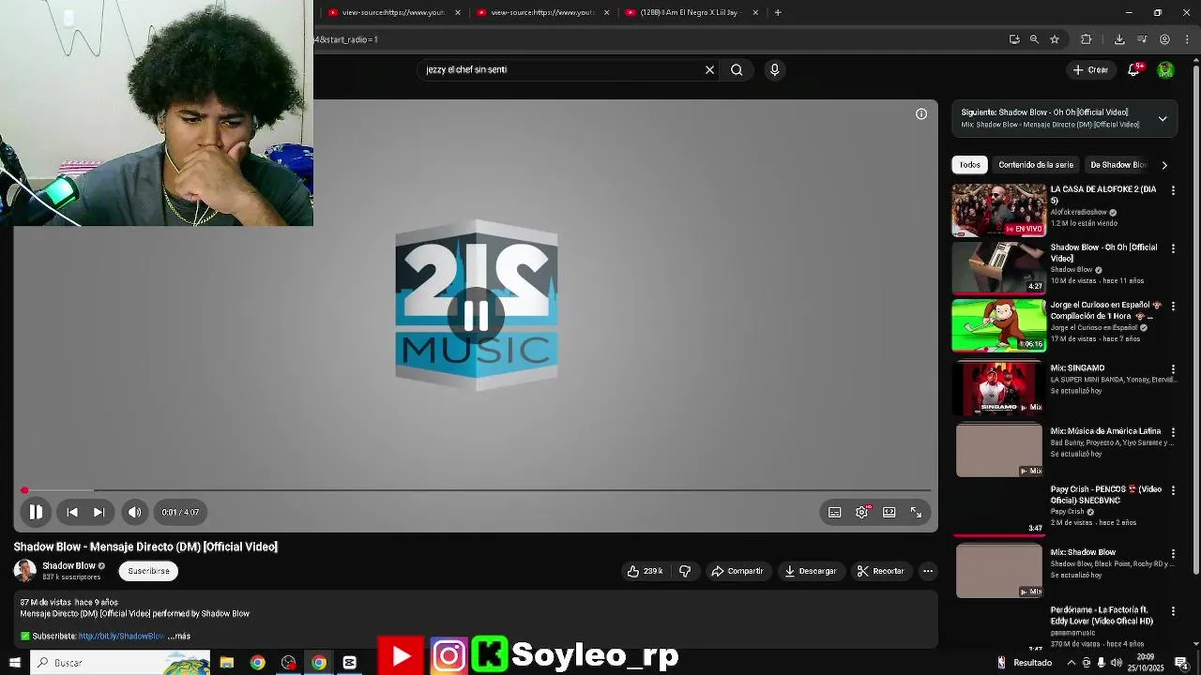Expand the description with ...más
This screenshot has width=1201, height=675.
point(179,636)
